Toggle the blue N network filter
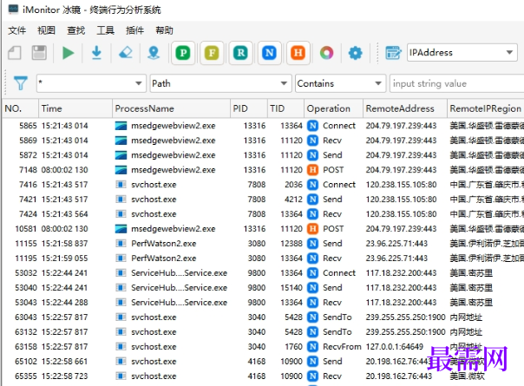Screen dimensions: 524x386 [x=269, y=53]
